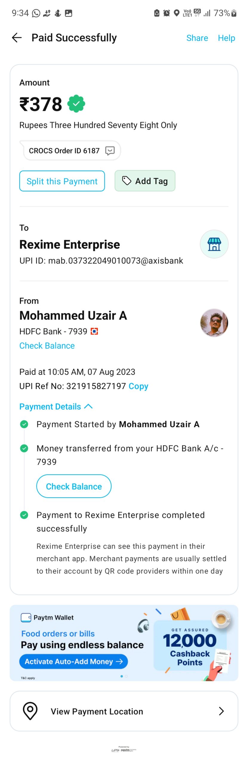Tap the Paytm Wallet icon in banner
The image size is (248, 765).
[x=26, y=617]
